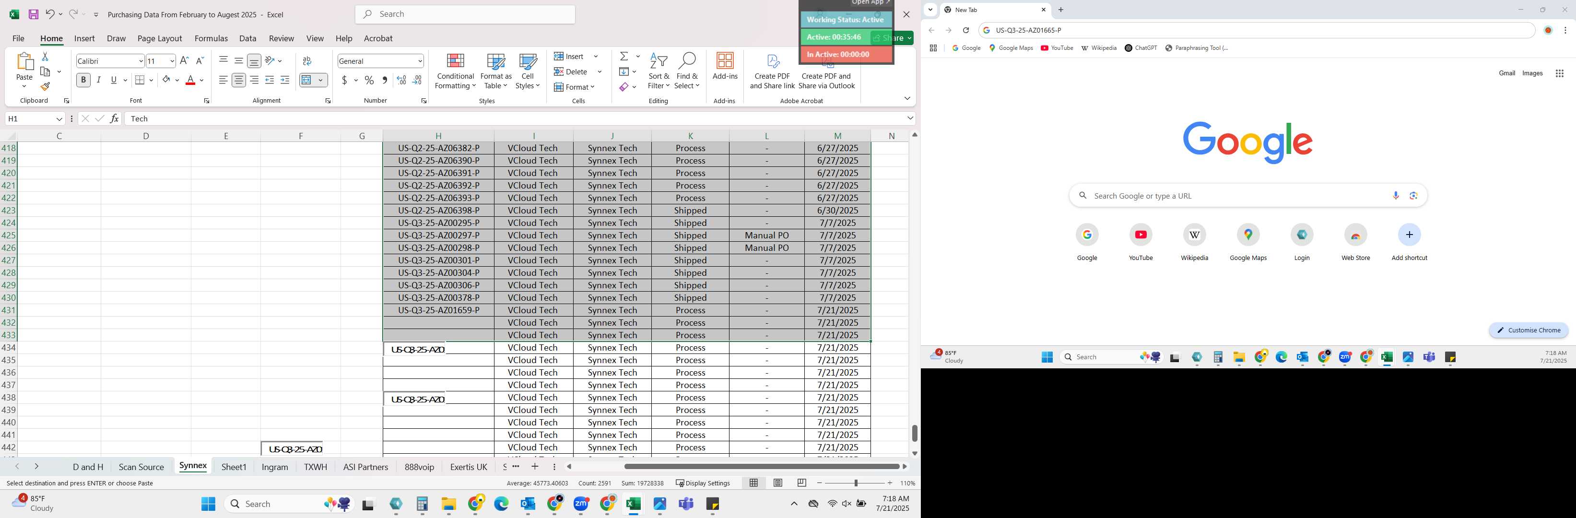Apply the Wrap Text option

(x=307, y=60)
